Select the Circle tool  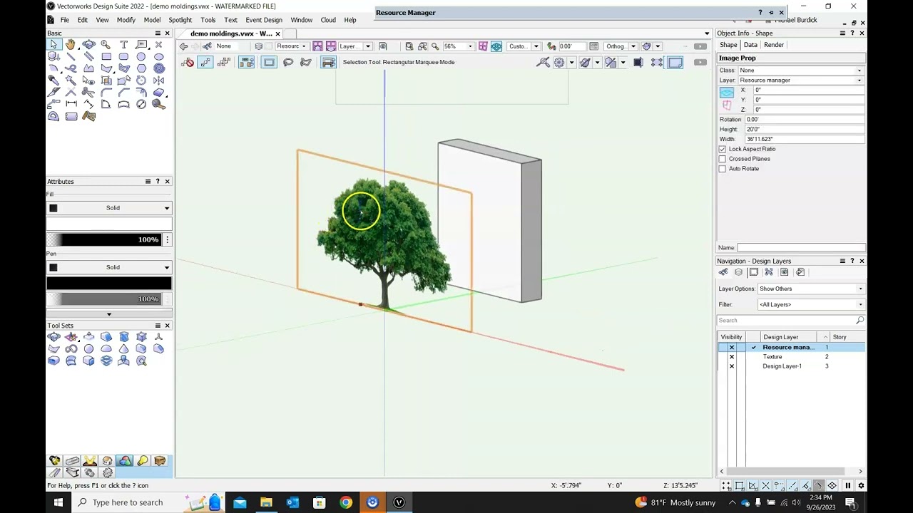[141, 56]
